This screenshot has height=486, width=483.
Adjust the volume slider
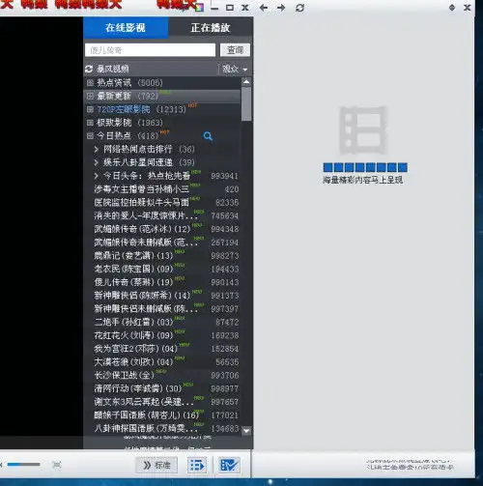[24, 465]
